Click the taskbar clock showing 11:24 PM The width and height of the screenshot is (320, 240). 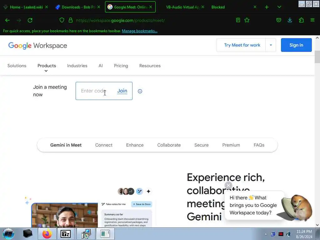click(x=304, y=234)
